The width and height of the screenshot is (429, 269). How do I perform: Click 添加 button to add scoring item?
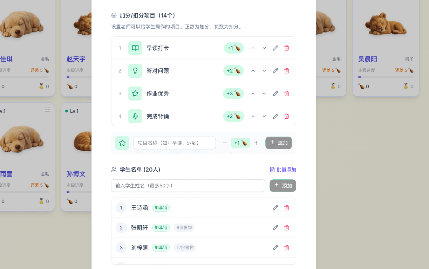coord(279,143)
